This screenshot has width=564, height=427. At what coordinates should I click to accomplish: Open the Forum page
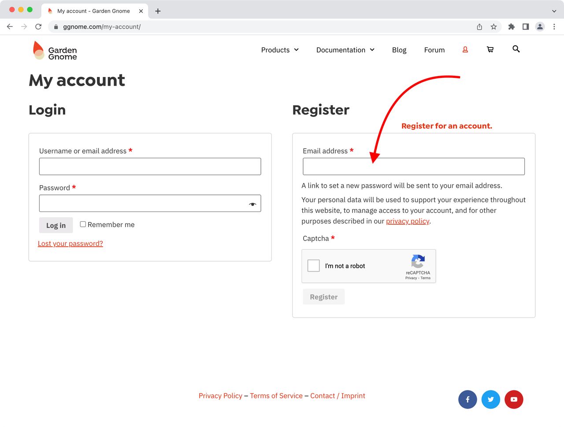[x=434, y=50]
